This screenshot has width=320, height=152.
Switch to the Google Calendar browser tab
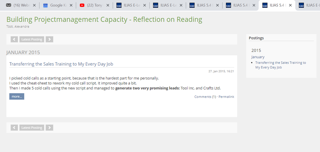(58, 5)
